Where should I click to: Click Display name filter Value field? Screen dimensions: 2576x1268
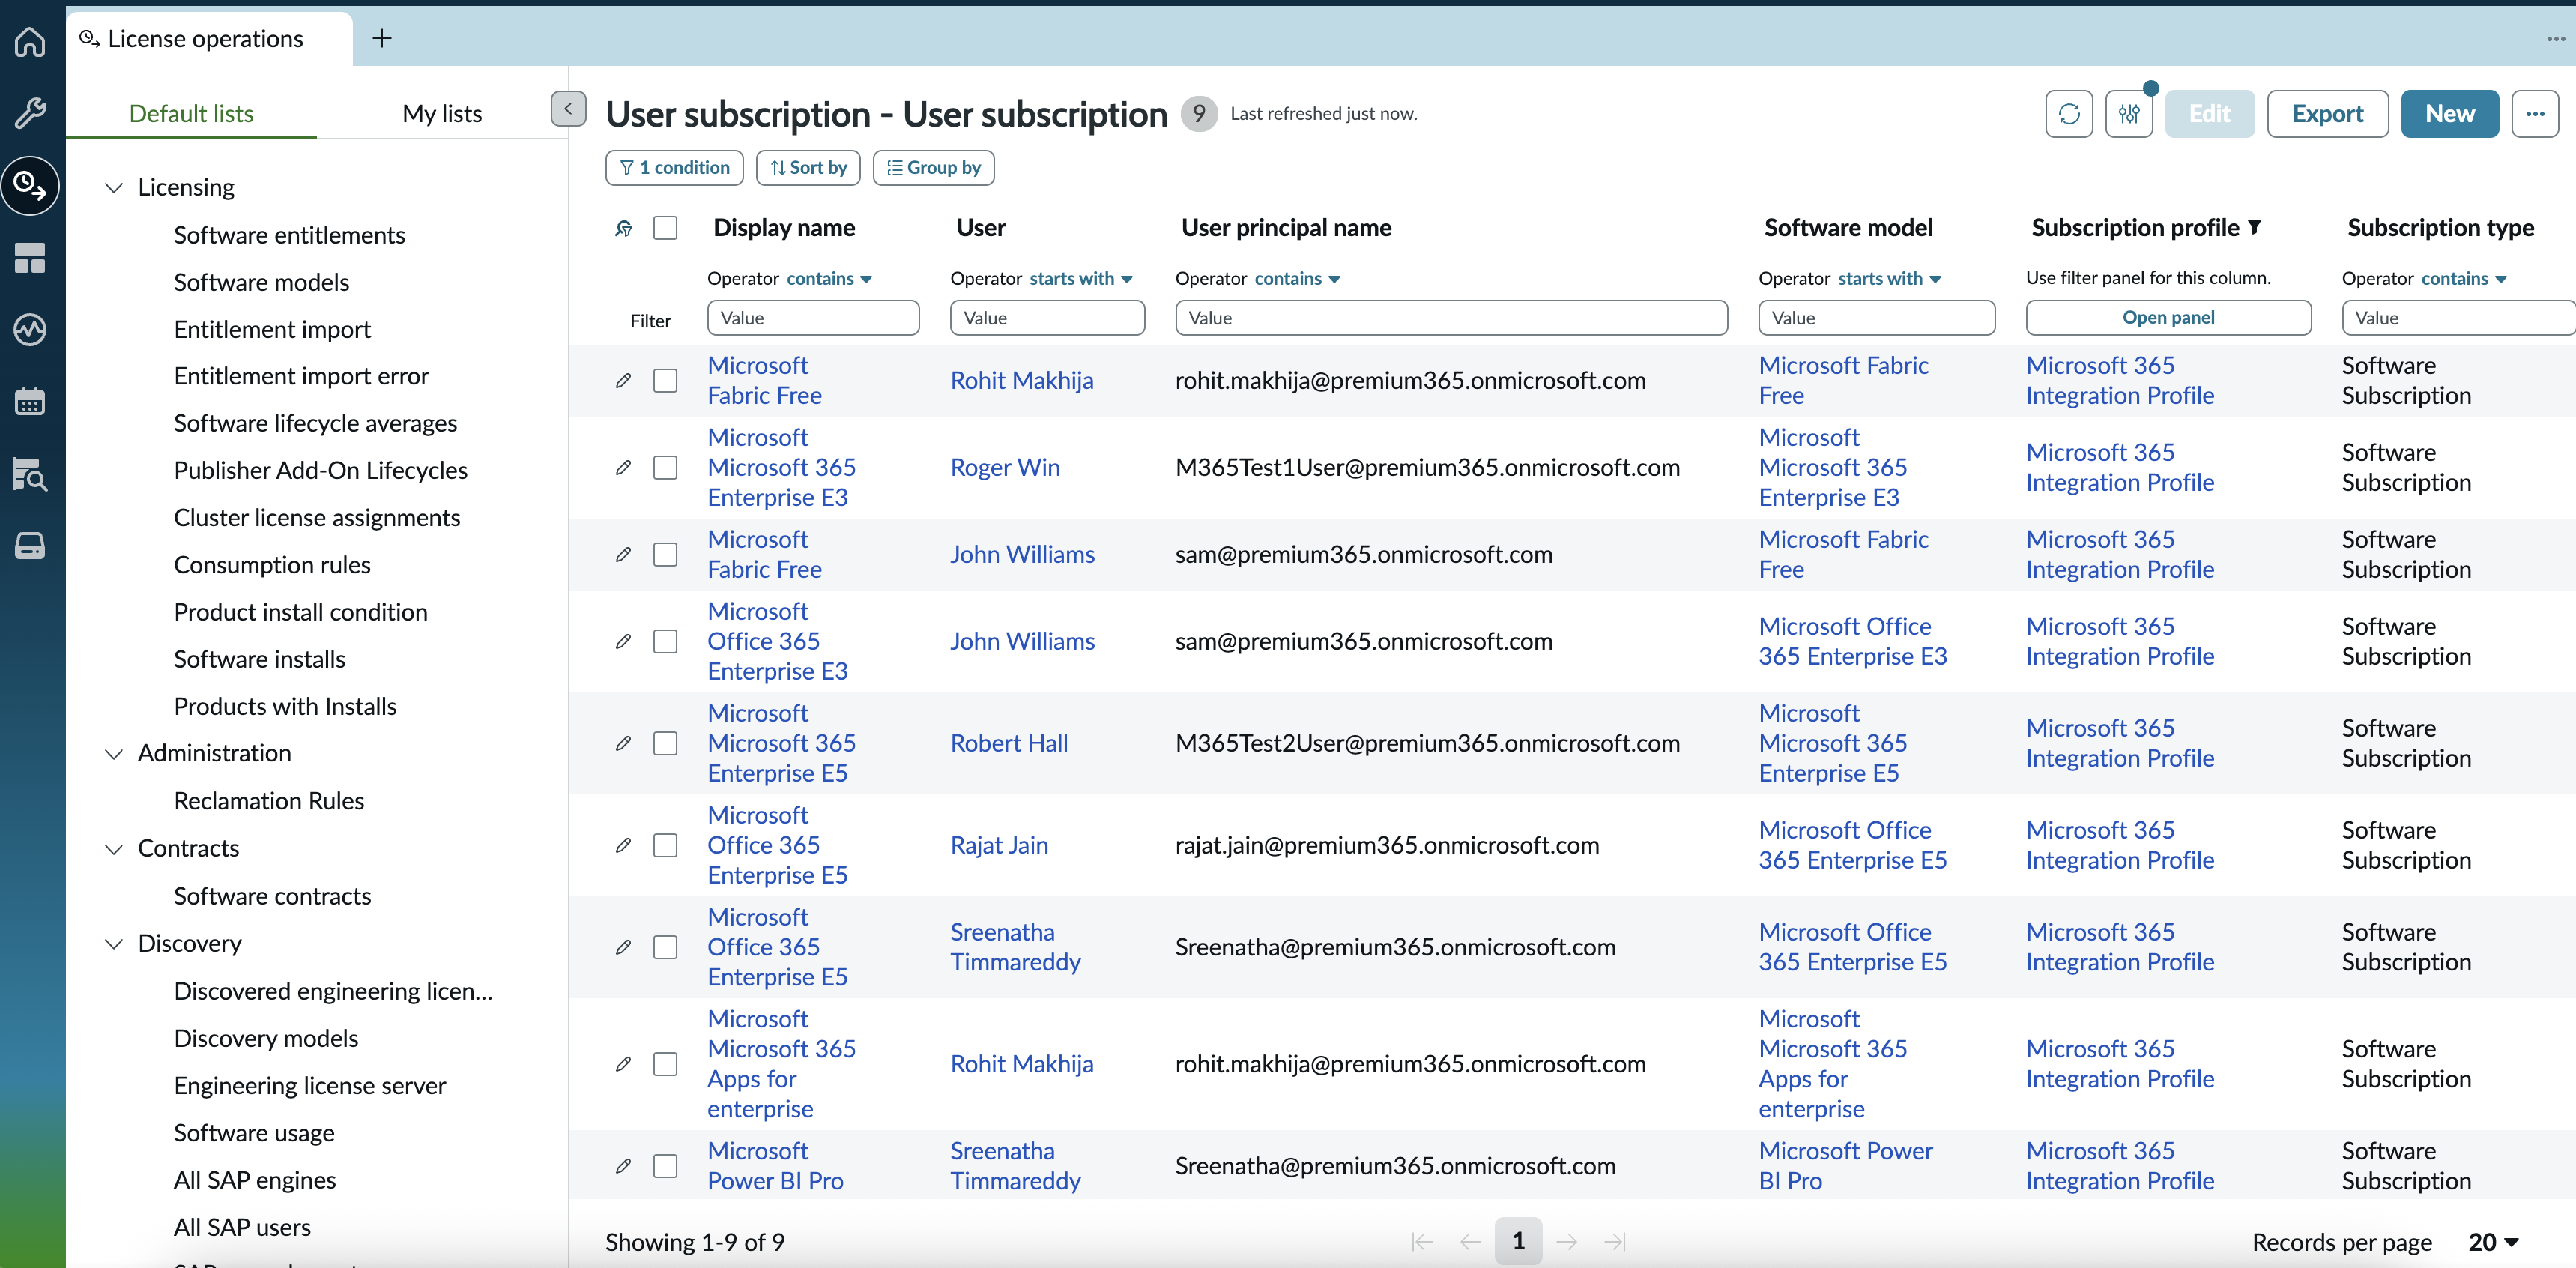[812, 317]
